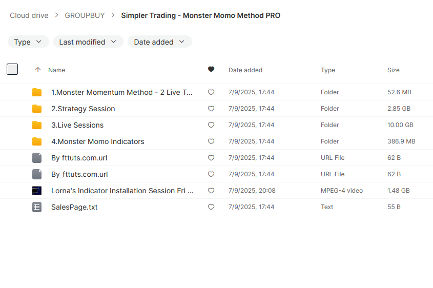Go to the GROUPBUY breadcrumb folder
Viewport: 433px width, 288px height.
pos(85,15)
